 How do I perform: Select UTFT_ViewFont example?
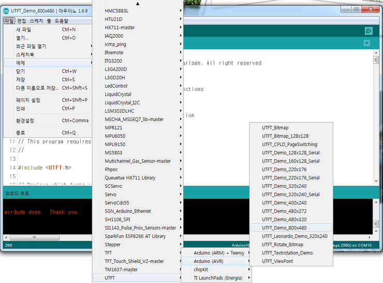(291, 261)
